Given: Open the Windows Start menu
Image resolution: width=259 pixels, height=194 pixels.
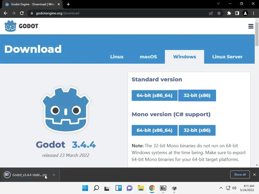Looking at the screenshot, I should (85, 188).
